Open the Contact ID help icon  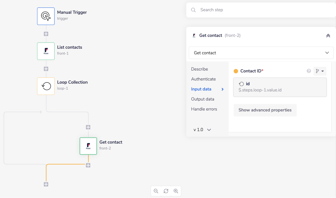309,71
